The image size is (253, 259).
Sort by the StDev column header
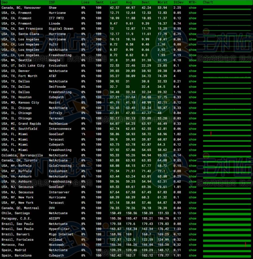click(x=178, y=2)
